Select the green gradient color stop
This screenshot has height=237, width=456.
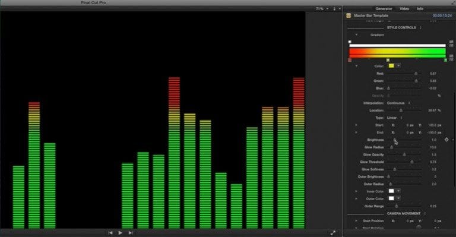coord(445,60)
